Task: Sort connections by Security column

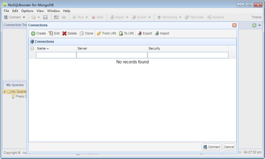Action: tap(188, 49)
